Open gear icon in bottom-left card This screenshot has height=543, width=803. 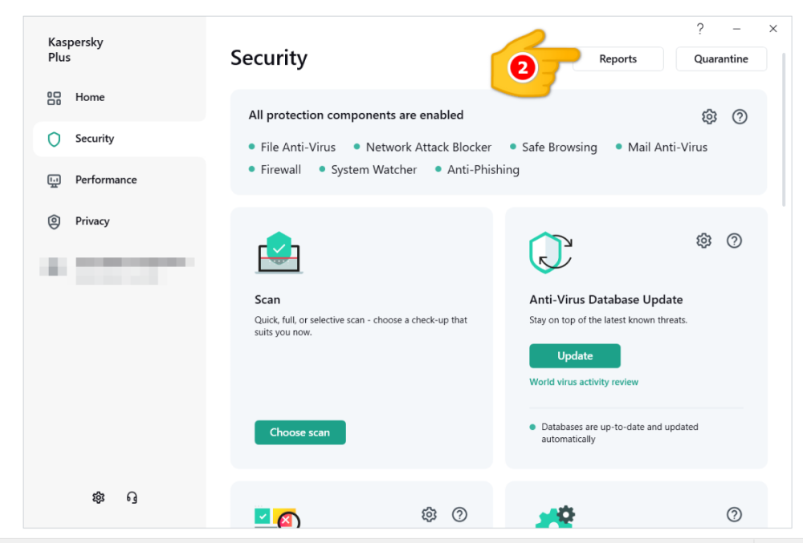coord(429,514)
